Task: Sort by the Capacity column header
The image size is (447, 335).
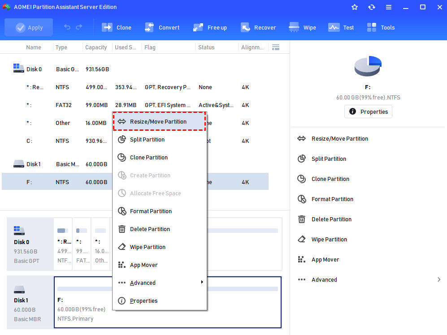Action: coord(96,47)
